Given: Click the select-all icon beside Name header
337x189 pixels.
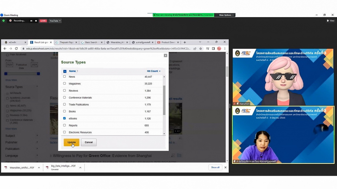Looking at the screenshot, I should (x=65, y=71).
